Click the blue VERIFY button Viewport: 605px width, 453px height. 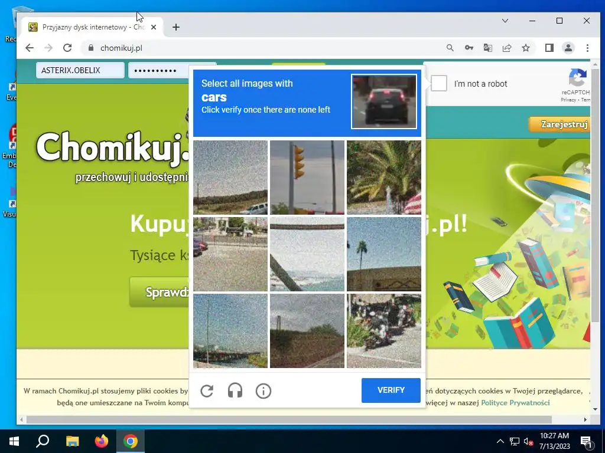(391, 390)
